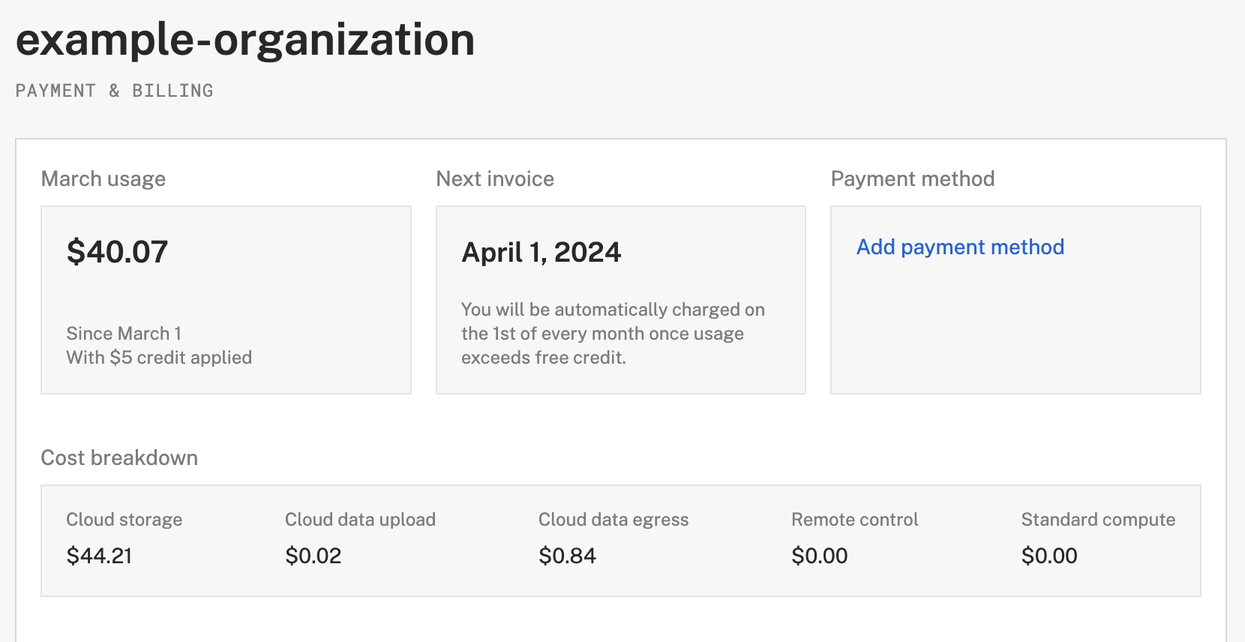Select the Next invoice heading
The width and height of the screenshot is (1245, 642).
point(495,179)
